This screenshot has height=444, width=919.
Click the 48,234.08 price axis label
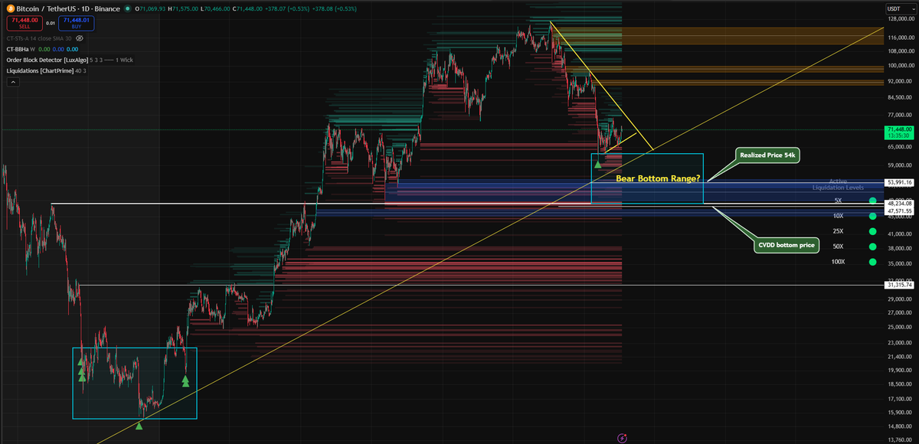pos(899,203)
